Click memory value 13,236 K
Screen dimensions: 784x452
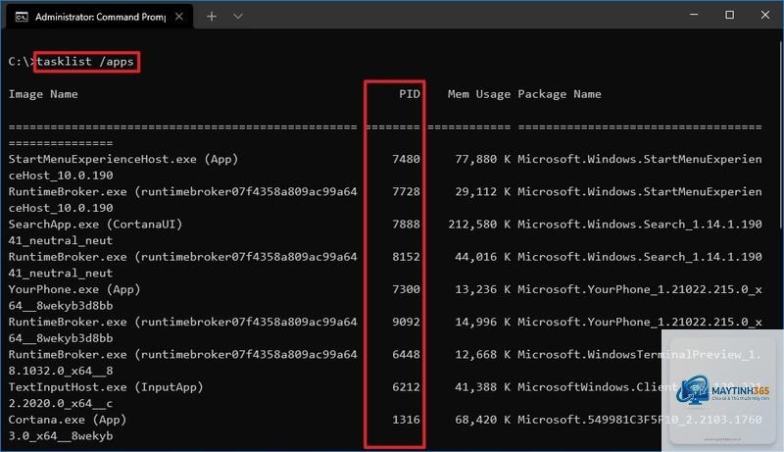point(482,289)
